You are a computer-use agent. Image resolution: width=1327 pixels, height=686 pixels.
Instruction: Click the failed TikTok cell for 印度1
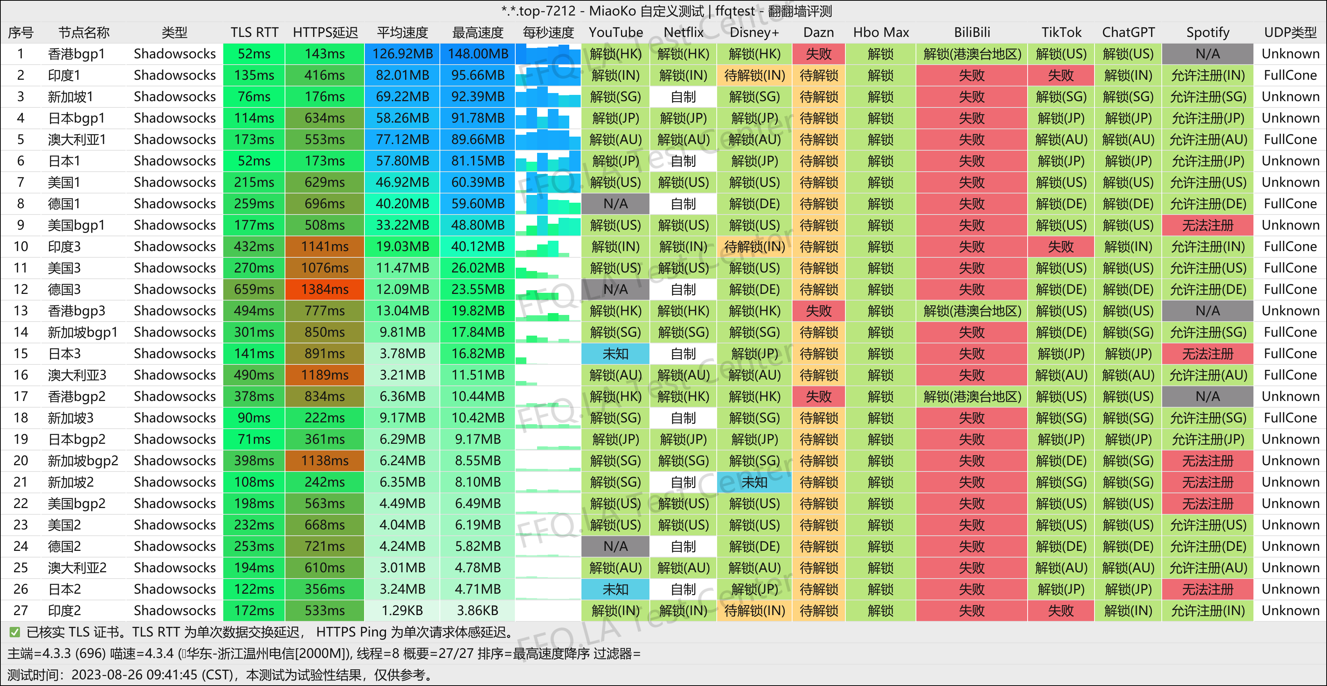[1060, 75]
